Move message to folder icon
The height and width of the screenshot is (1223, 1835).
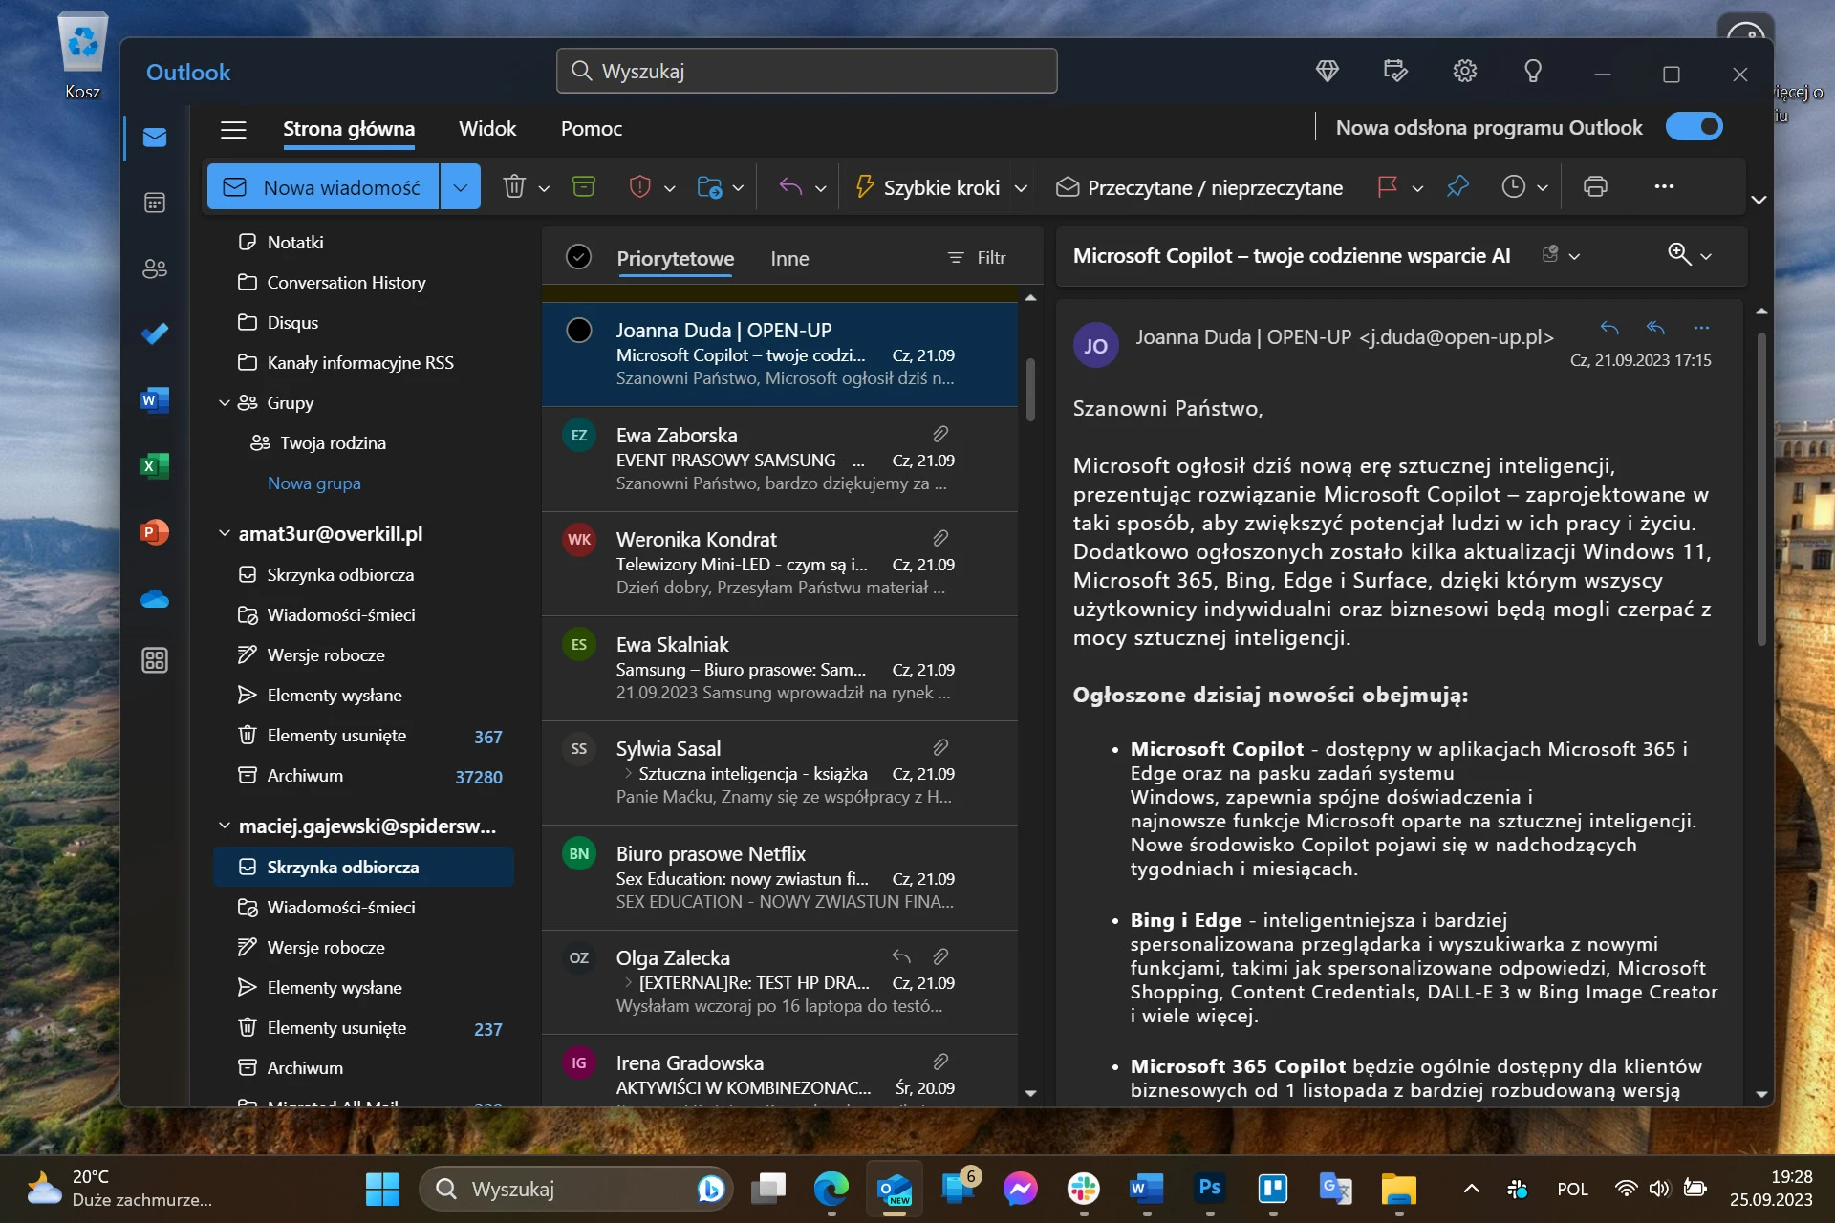tap(709, 187)
